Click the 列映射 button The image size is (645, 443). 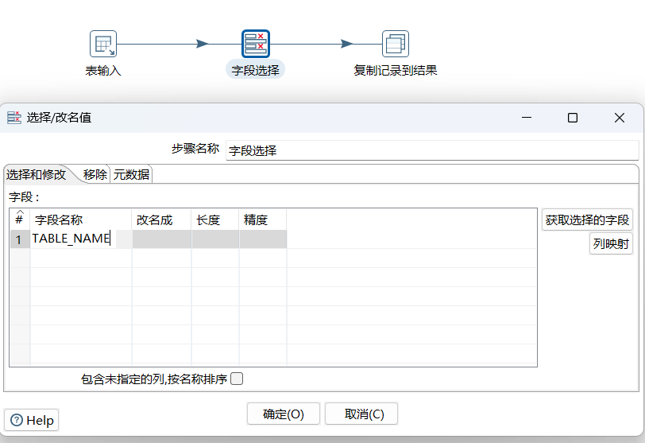[611, 243]
